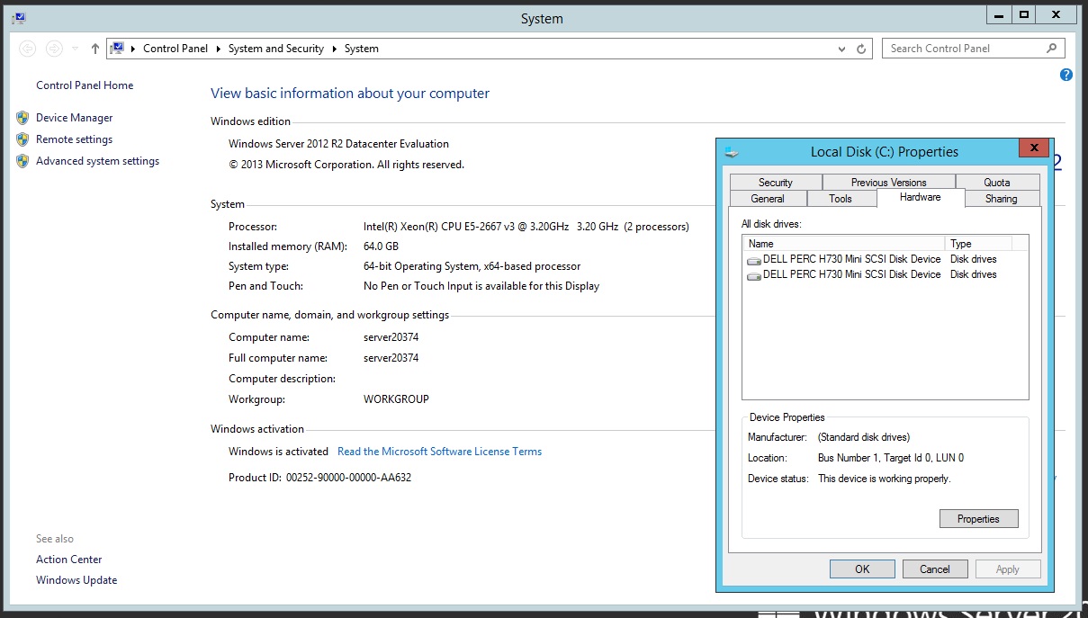
Task: Open Device Manager link
Action: 75,118
